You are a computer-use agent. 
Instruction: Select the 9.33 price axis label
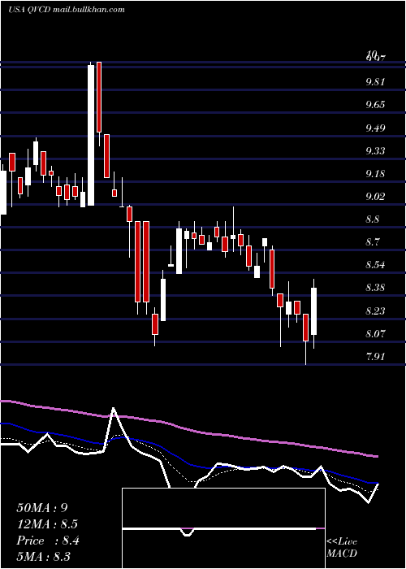(375, 151)
